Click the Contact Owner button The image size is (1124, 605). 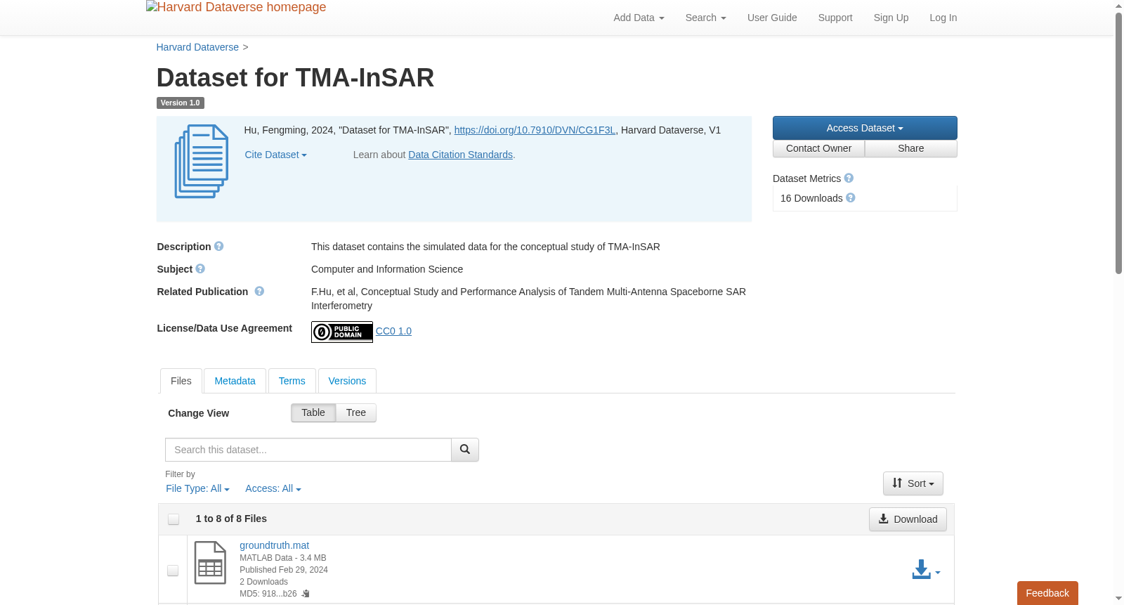[818, 148]
